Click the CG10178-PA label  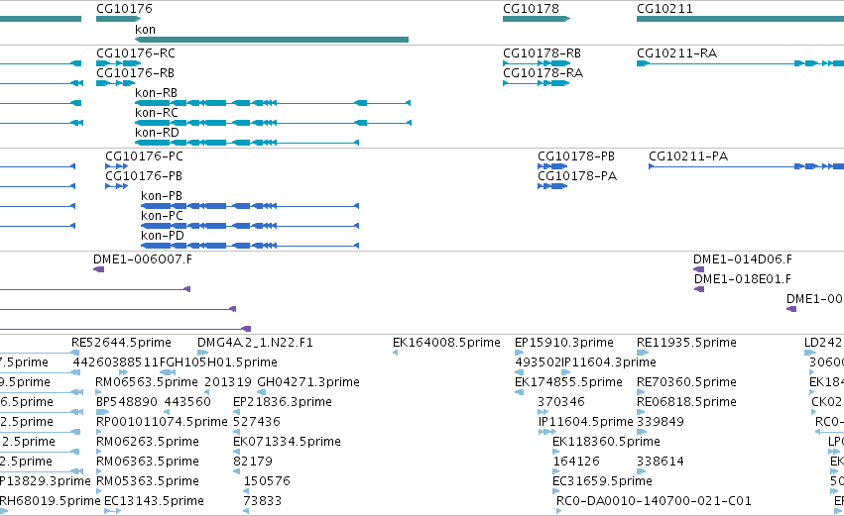click(577, 176)
